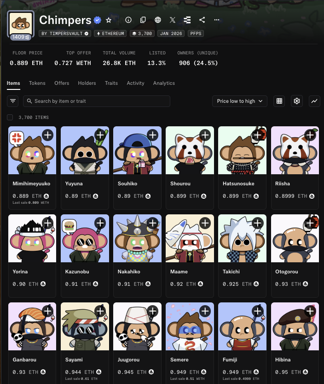Screen dimensions: 324x384
Task: Click the PFPS category badge
Action: point(196,34)
